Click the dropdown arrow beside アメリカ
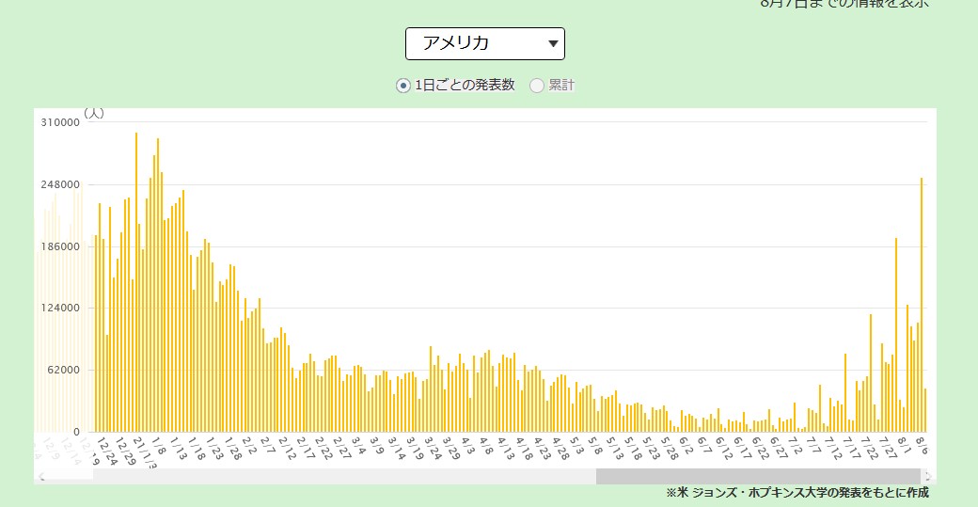The height and width of the screenshot is (507, 978). coord(552,43)
